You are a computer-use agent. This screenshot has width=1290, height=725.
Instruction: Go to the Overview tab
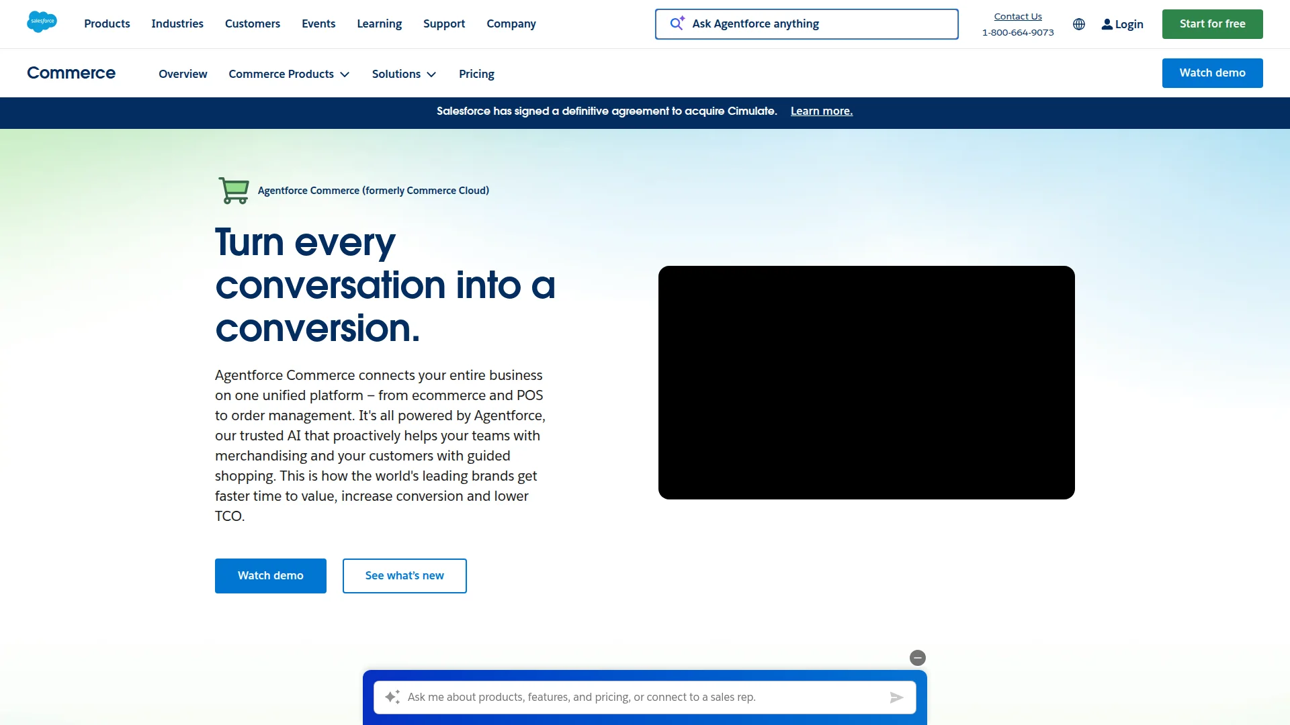(x=183, y=74)
